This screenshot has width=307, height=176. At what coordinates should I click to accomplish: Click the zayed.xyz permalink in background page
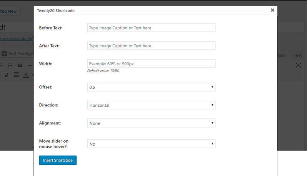tap(17, 39)
